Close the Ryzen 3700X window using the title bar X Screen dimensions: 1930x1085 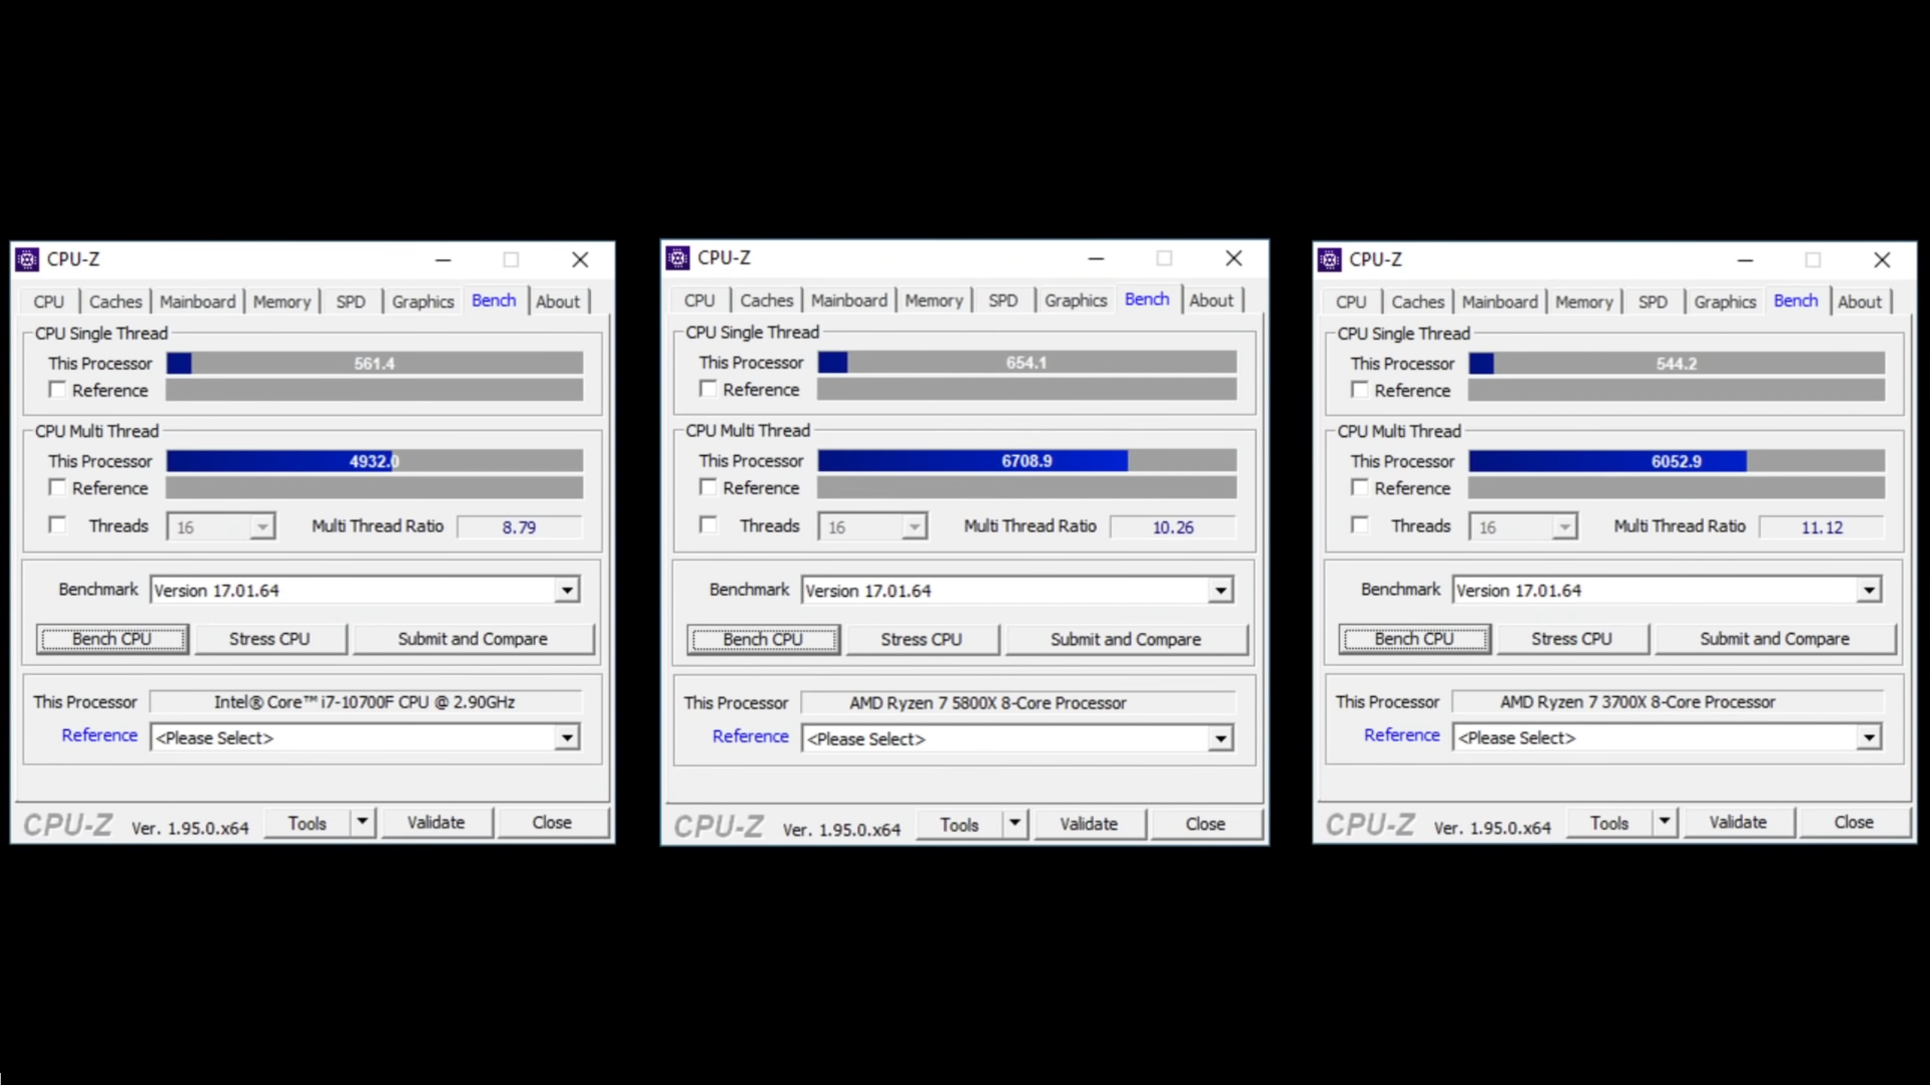1882,260
